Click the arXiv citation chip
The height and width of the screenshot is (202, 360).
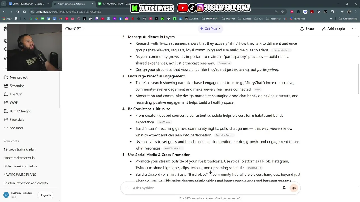point(258,89)
